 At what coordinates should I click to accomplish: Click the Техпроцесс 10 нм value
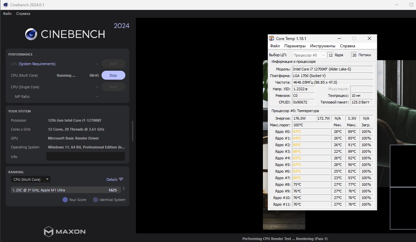coord(362,96)
